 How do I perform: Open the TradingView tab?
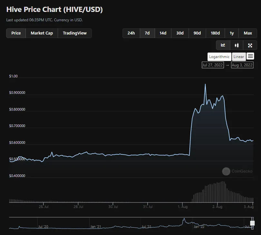click(x=75, y=33)
